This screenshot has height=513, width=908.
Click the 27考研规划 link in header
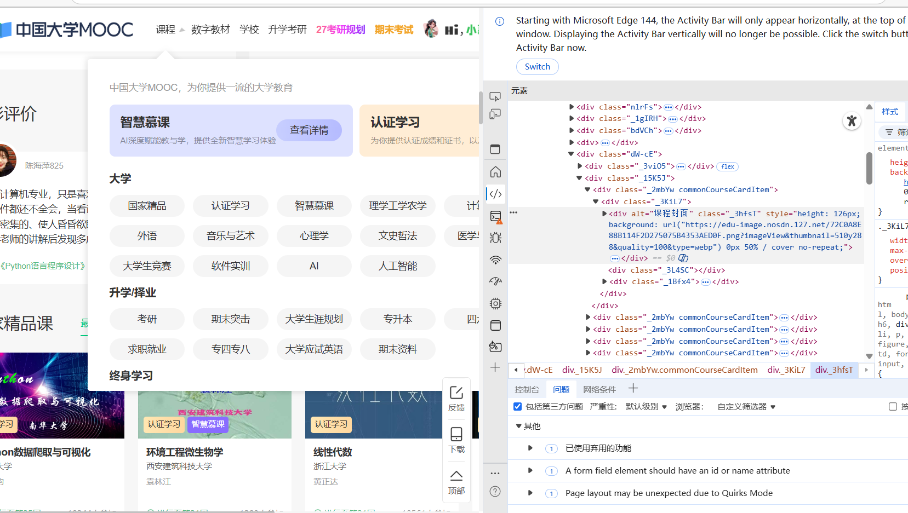(x=340, y=30)
